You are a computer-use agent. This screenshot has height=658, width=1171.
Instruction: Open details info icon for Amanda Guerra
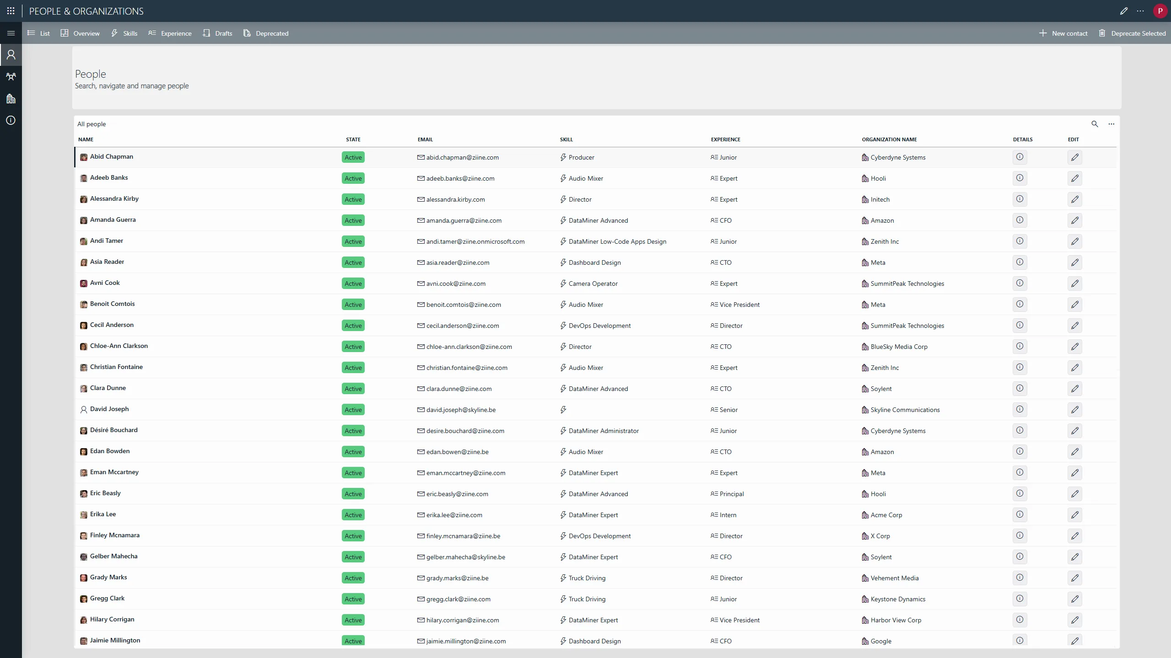tap(1020, 220)
